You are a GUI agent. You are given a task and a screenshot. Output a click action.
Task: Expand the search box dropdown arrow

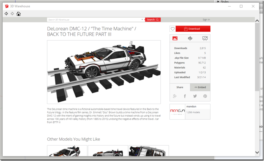coord(142,20)
